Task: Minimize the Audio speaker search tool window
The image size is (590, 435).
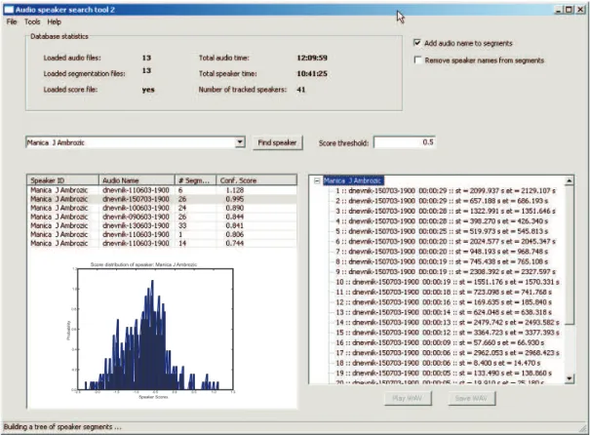Action: pyautogui.click(x=559, y=10)
